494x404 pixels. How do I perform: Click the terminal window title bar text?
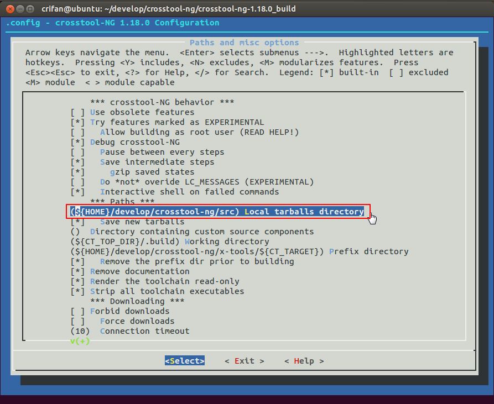coord(169,9)
